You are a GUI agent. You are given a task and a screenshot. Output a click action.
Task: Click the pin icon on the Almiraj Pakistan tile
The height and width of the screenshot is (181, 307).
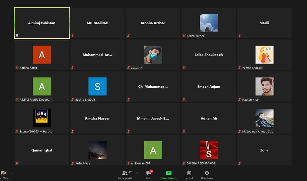(x=17, y=35)
